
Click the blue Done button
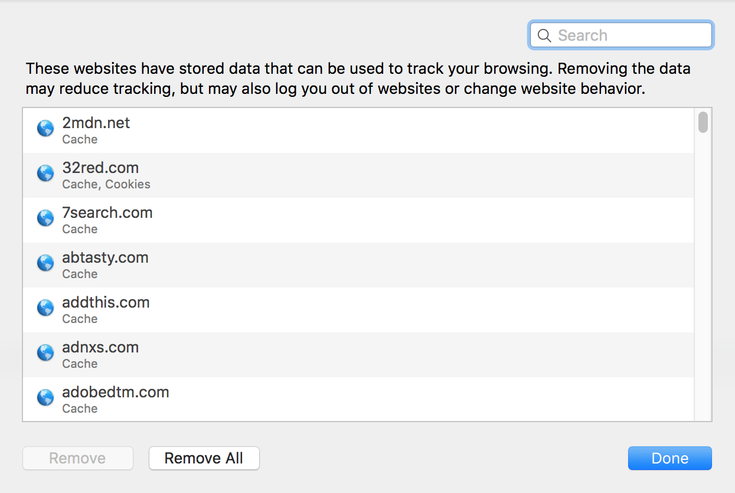tap(670, 458)
